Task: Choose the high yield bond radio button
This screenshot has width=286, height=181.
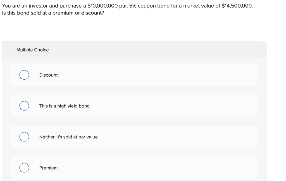Action: [24, 106]
